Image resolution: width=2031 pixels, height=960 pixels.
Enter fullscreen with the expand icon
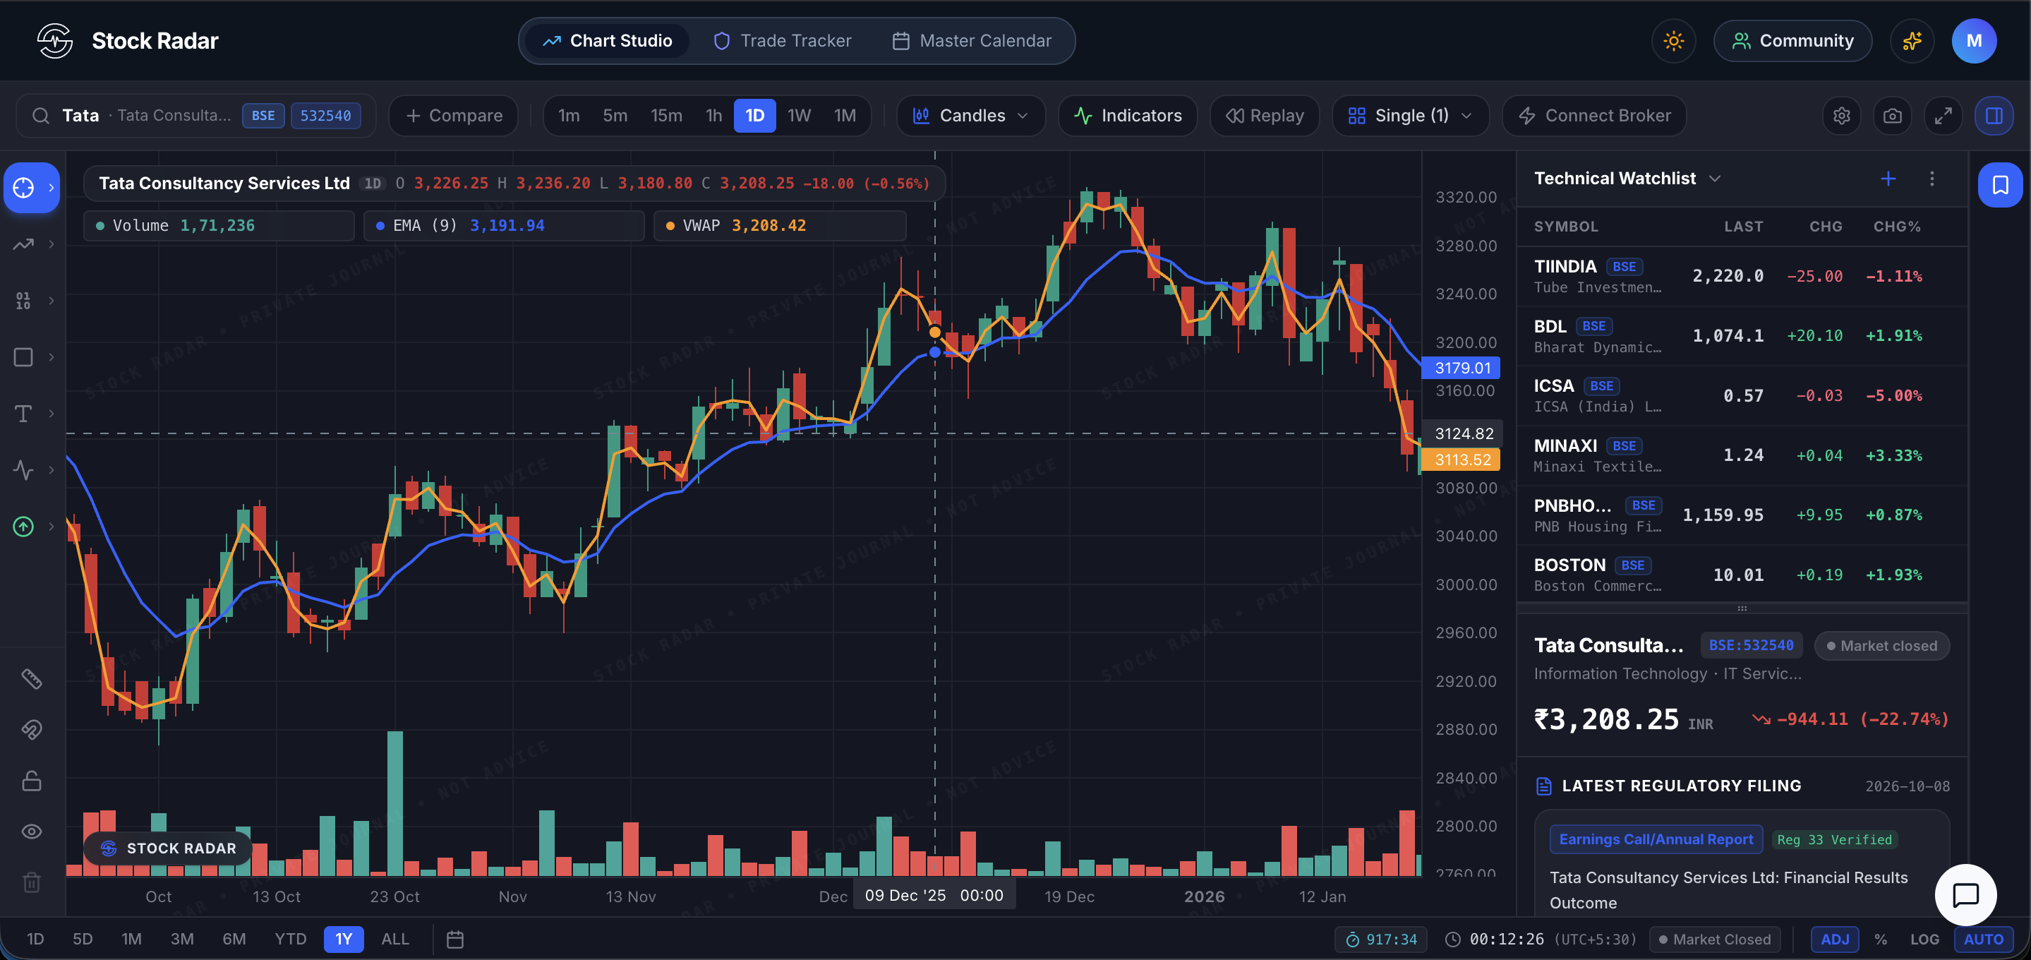pyautogui.click(x=1943, y=116)
